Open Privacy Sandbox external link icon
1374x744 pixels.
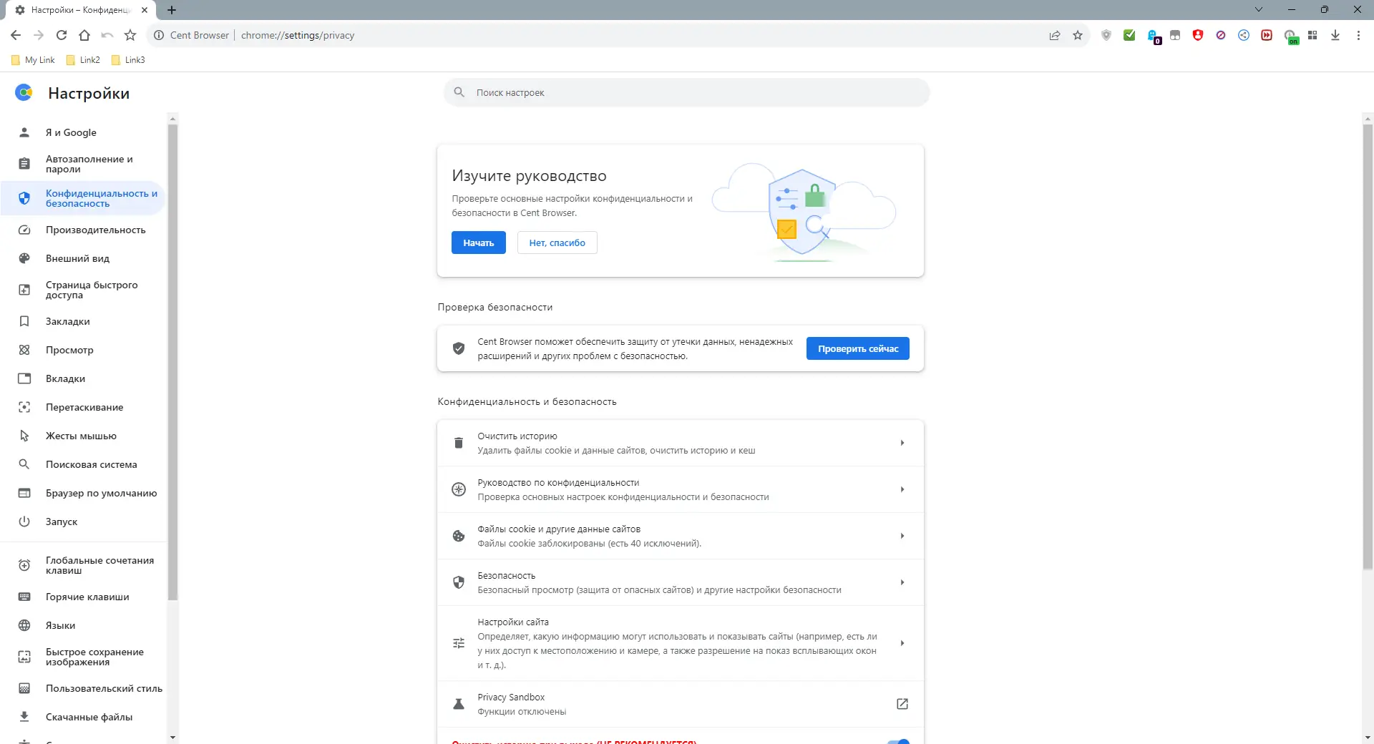(902, 704)
